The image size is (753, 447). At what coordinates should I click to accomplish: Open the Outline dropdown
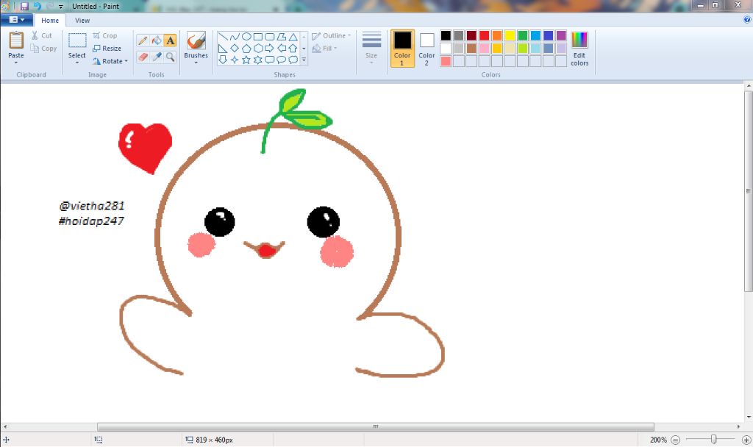point(331,36)
